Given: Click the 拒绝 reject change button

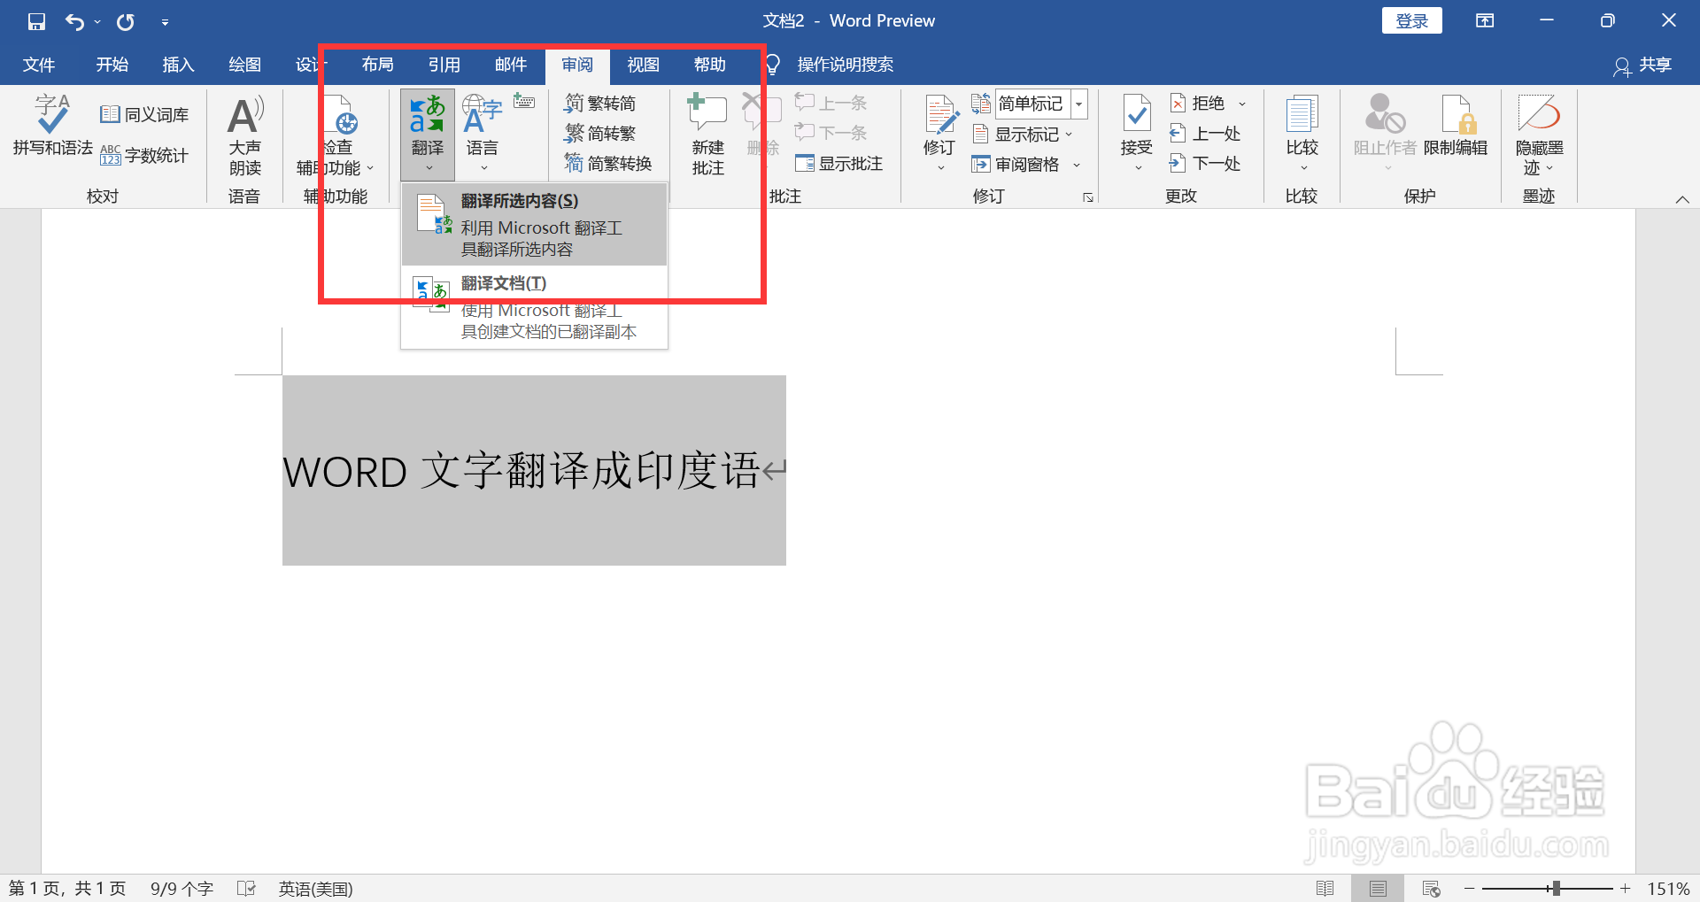Looking at the screenshot, I should point(1197,104).
